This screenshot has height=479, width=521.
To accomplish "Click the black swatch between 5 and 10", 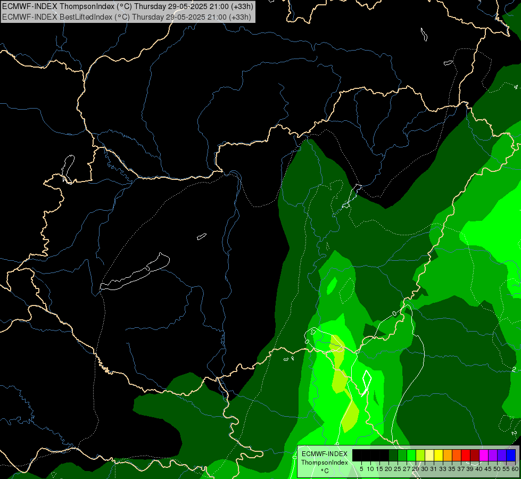I will coord(366,455).
